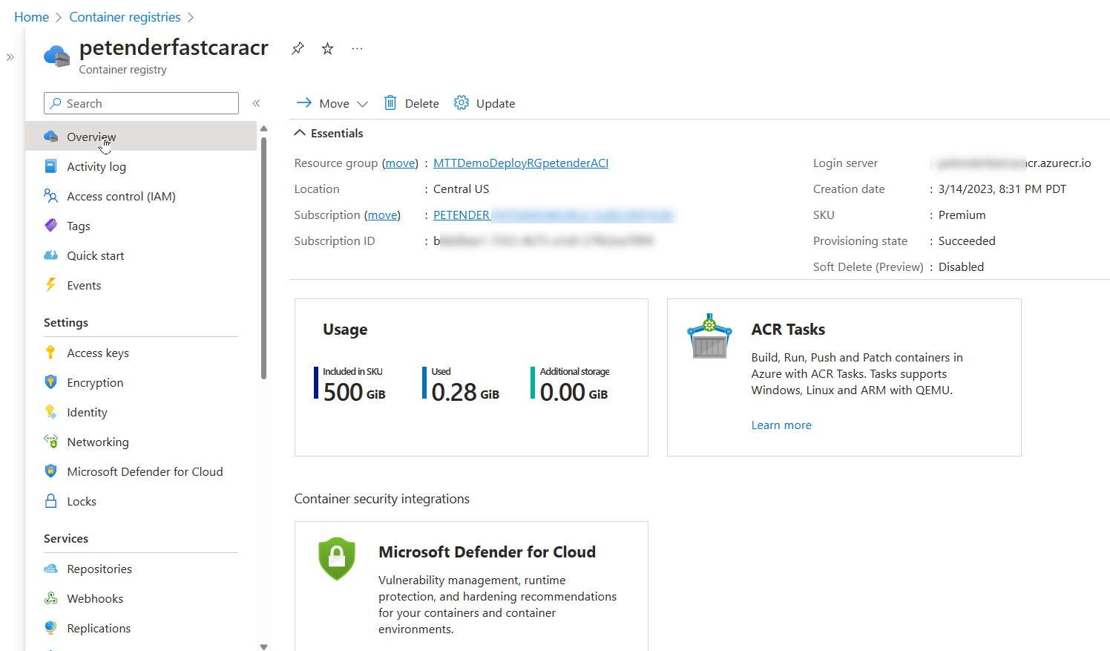Screen dimensions: 1110x651
Task: Open the Quick start page
Action: tap(95, 255)
